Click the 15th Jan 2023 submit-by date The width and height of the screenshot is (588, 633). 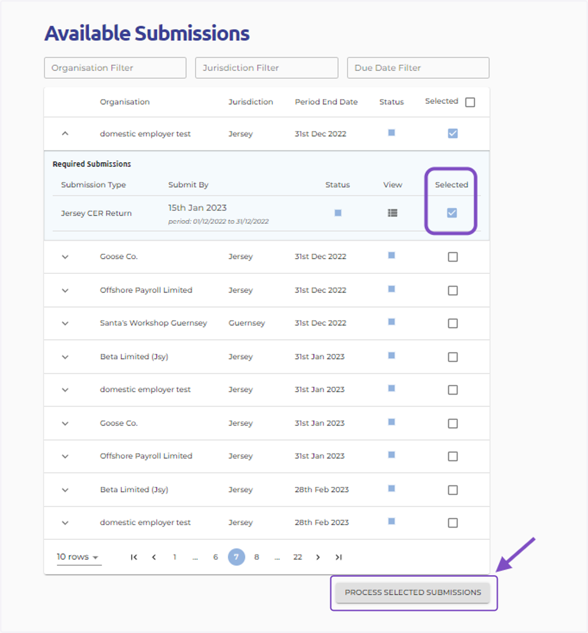tap(197, 208)
